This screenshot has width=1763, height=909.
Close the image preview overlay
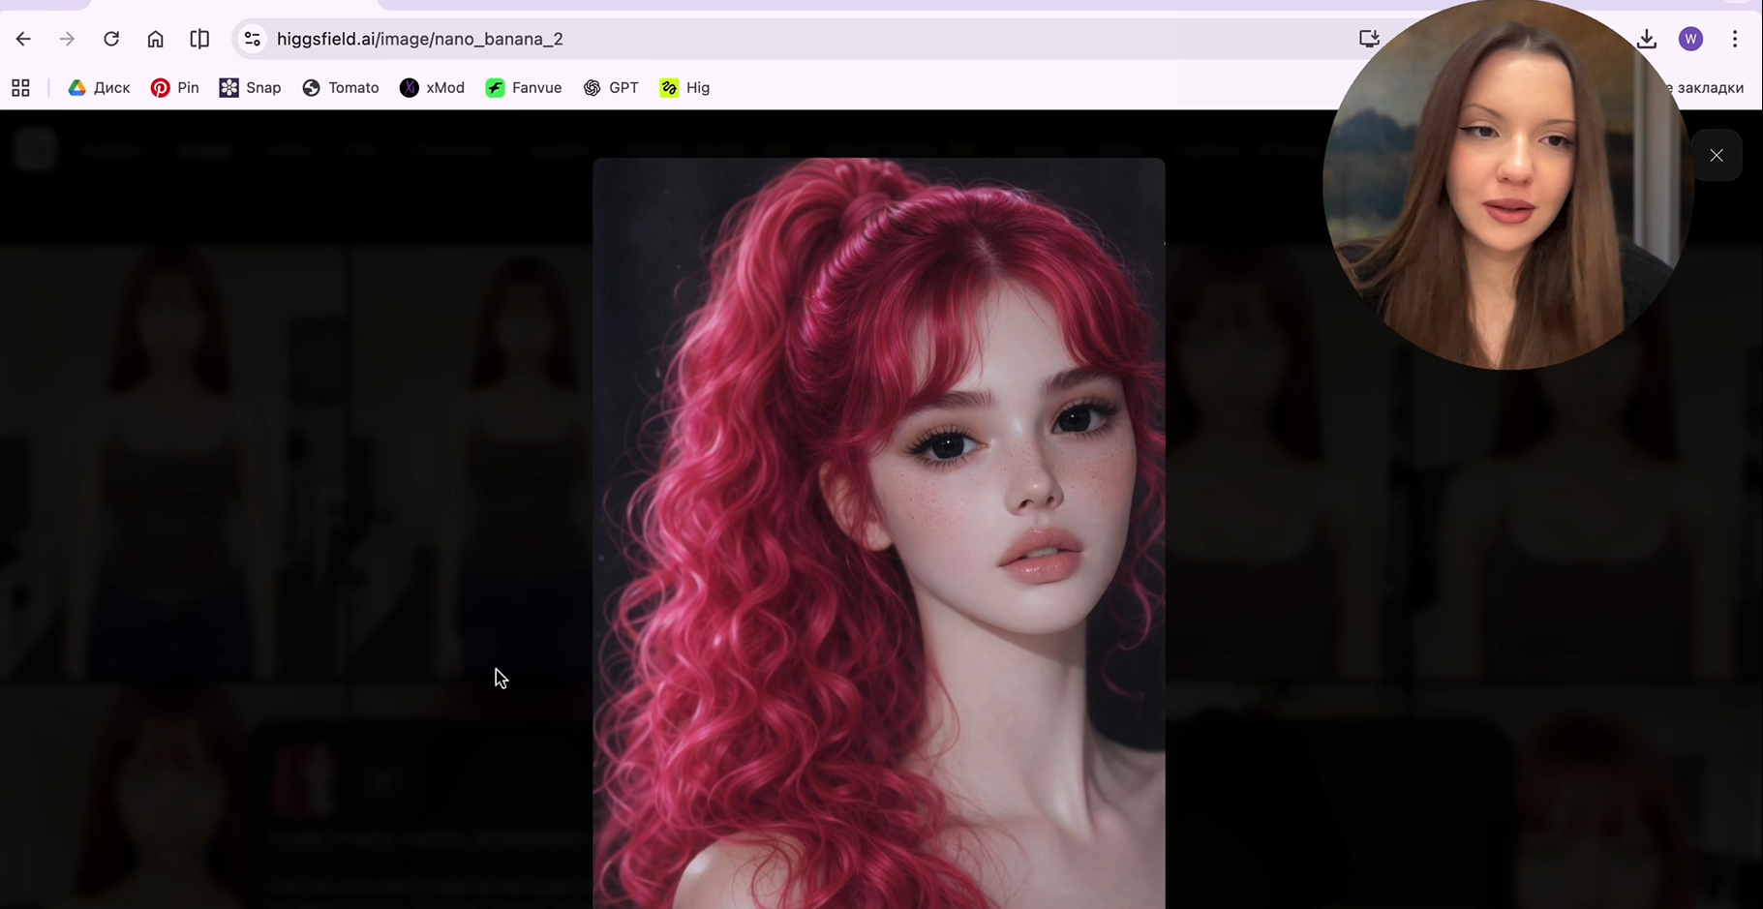[1717, 155]
